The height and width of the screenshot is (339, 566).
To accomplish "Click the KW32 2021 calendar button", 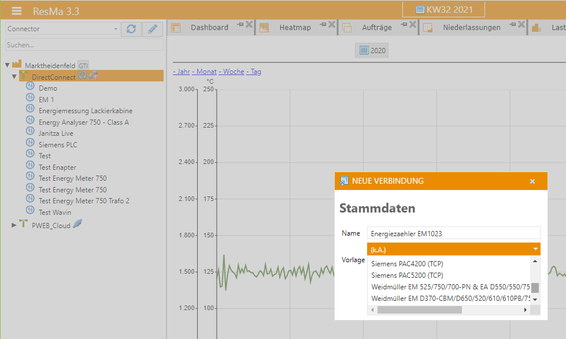I will point(443,10).
